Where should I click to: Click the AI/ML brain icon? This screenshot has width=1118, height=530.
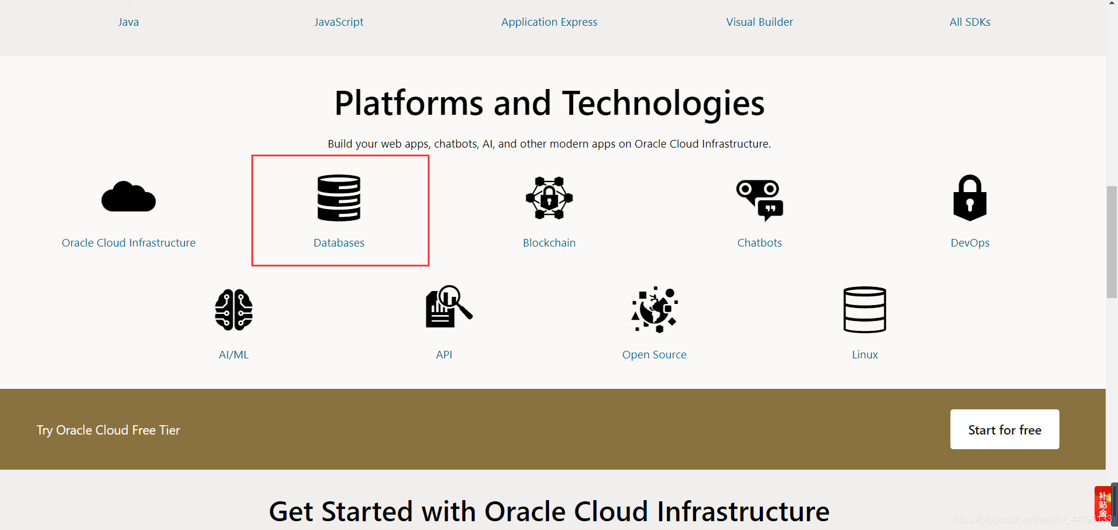233,310
